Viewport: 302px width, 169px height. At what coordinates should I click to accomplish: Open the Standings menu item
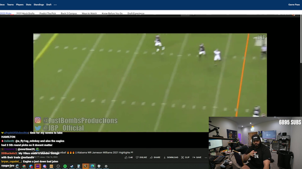click(x=39, y=5)
